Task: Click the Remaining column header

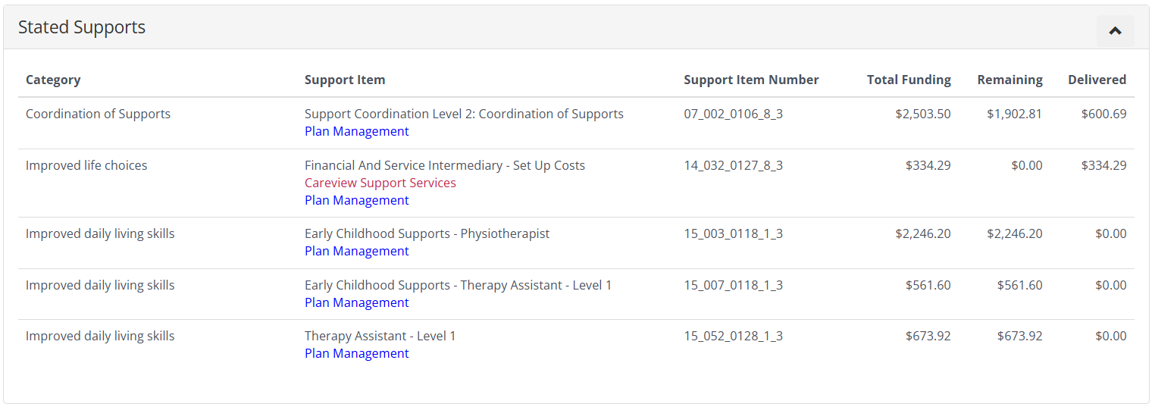Action: (x=1009, y=80)
